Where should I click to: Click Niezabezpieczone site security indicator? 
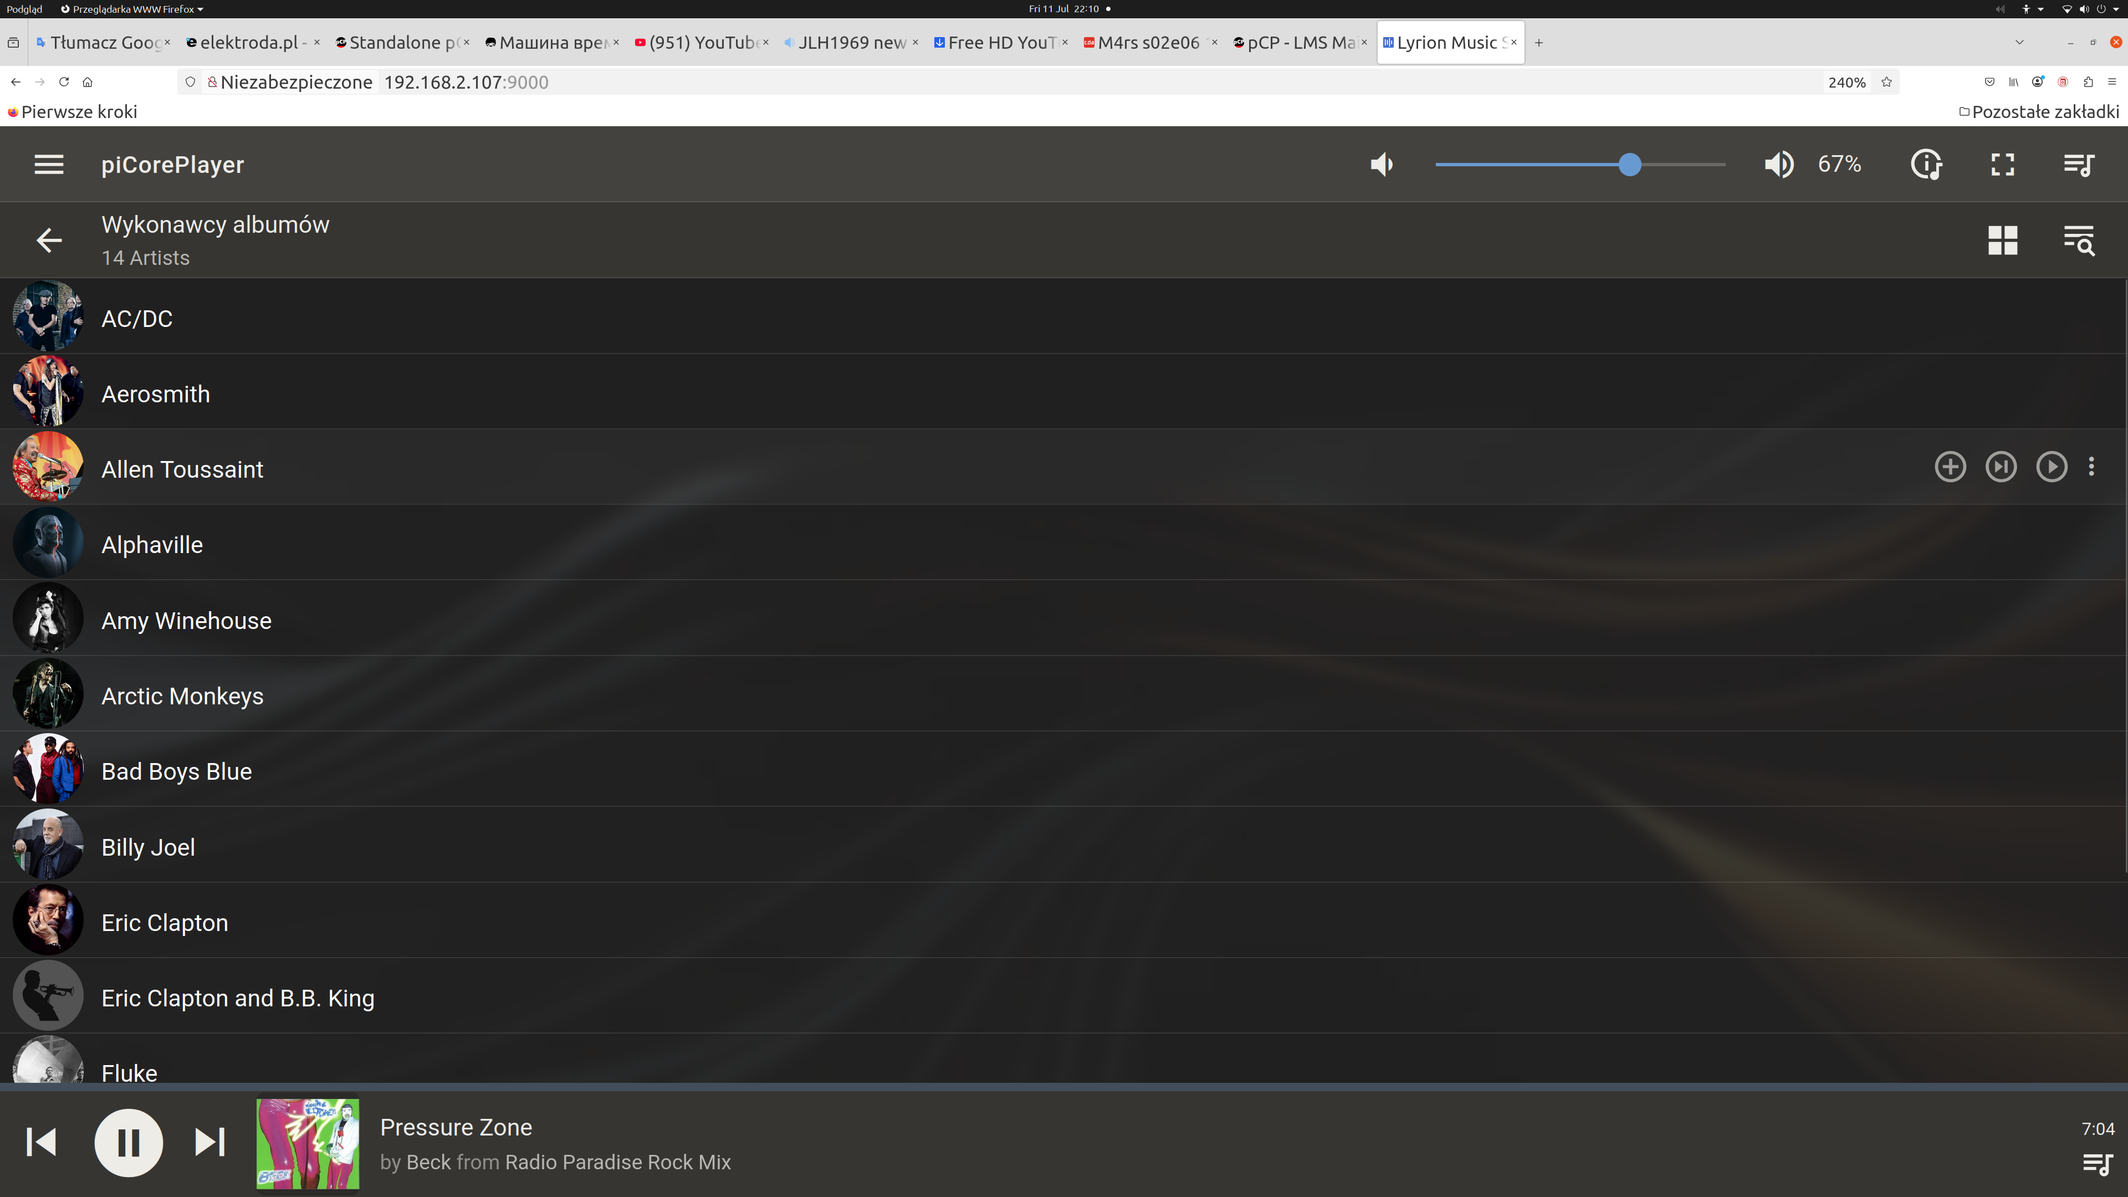(x=290, y=82)
